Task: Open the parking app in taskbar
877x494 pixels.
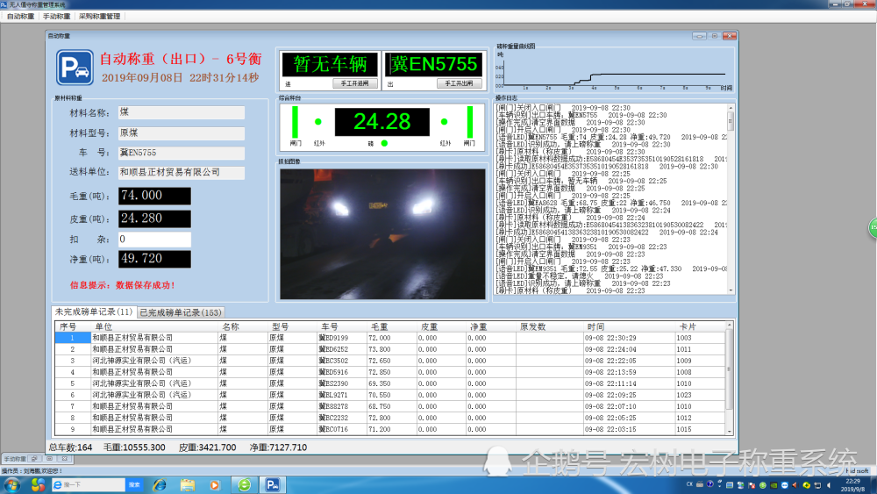Action: click(273, 484)
